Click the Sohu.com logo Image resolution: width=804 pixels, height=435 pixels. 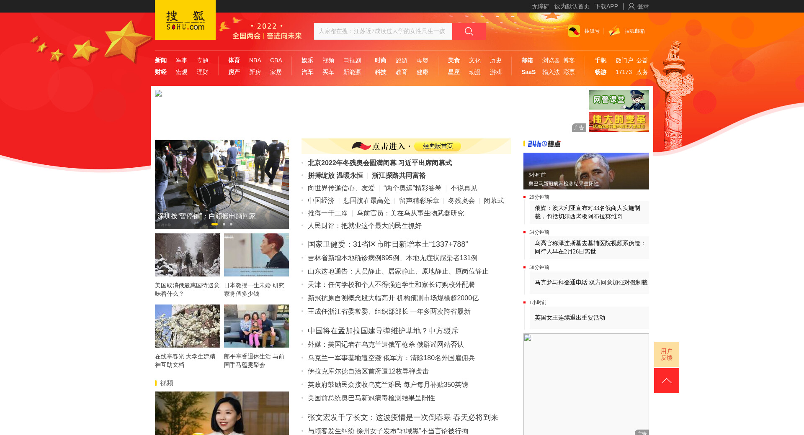point(185,20)
